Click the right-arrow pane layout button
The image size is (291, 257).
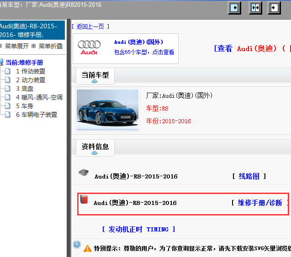(x=234, y=8)
